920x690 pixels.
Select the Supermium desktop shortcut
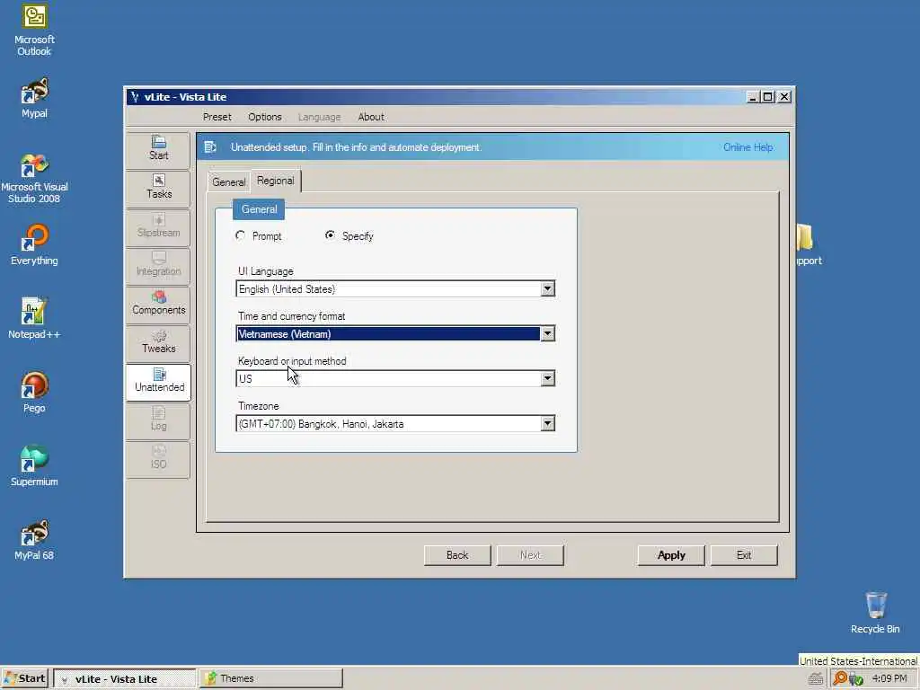point(34,466)
